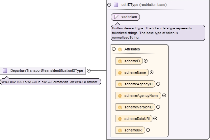The width and height of the screenshot is (210, 140).
Task: Select the schemeName attribute label
Action: [135, 72]
